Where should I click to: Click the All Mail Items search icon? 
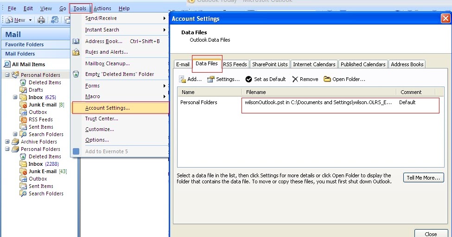coord(7,64)
